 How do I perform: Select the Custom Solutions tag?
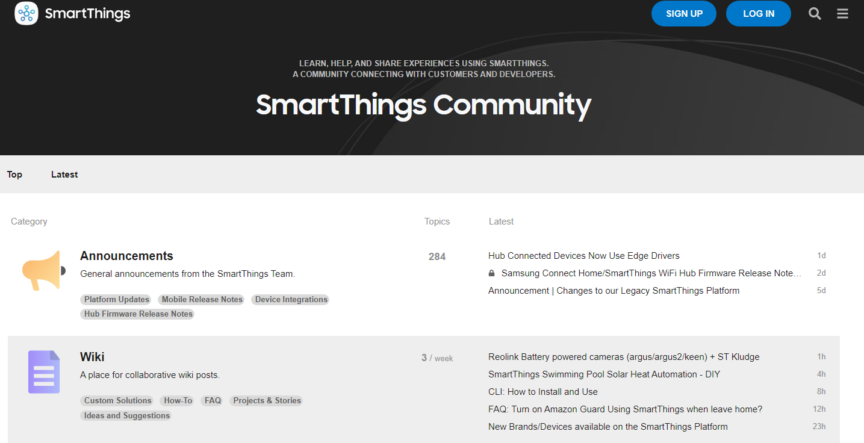click(118, 400)
